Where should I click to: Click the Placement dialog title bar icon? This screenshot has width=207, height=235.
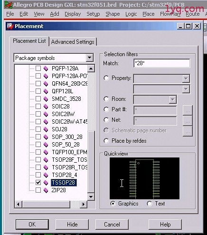tap(10, 26)
